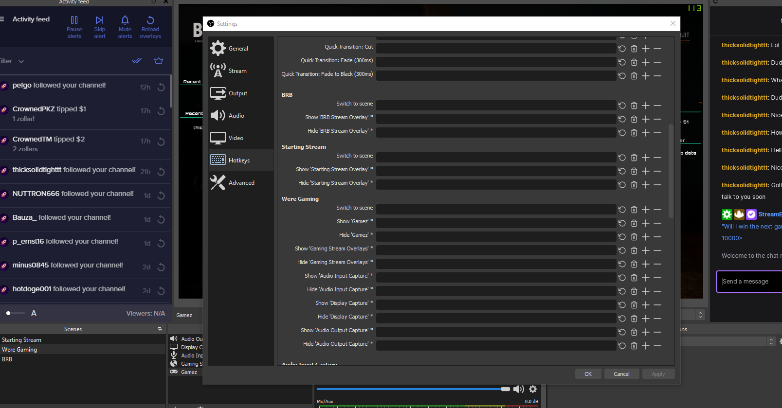782x408 pixels.
Task: Reload overlays in activity feed
Action: tap(150, 27)
